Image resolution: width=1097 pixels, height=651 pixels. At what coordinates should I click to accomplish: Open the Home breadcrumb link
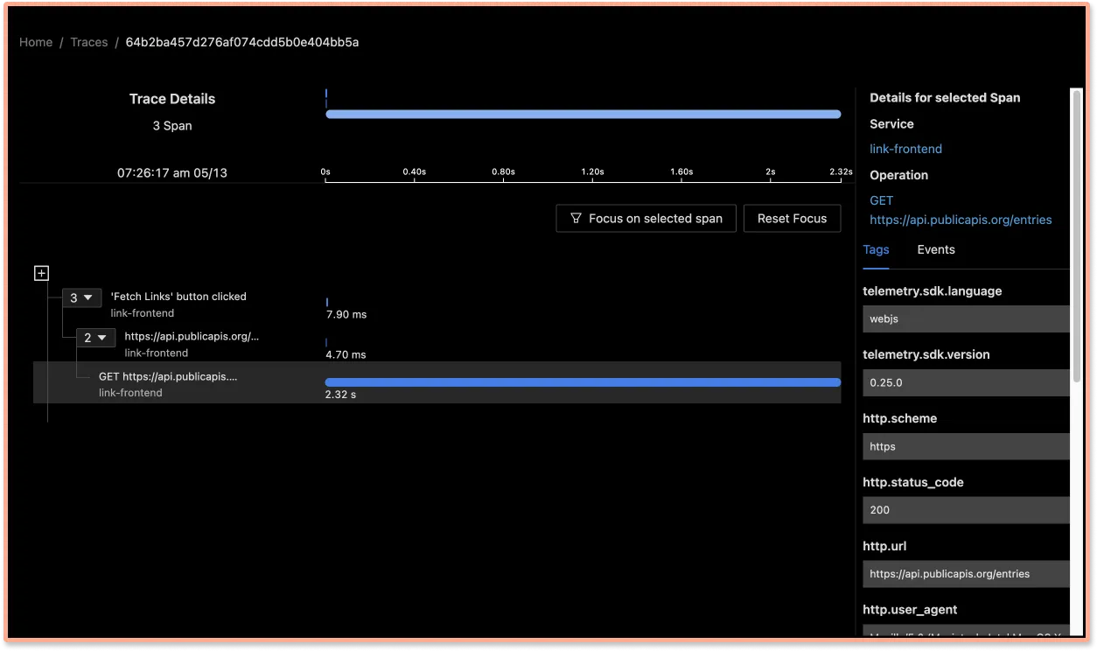tap(36, 42)
